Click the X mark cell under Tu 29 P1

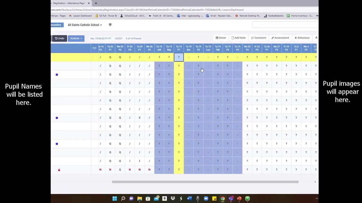(139, 118)
